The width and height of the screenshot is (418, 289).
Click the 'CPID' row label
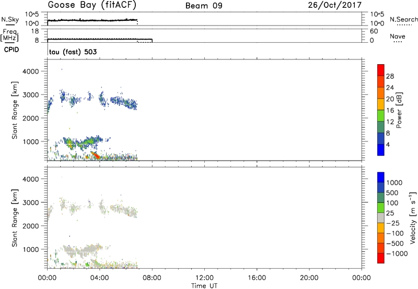[11, 50]
